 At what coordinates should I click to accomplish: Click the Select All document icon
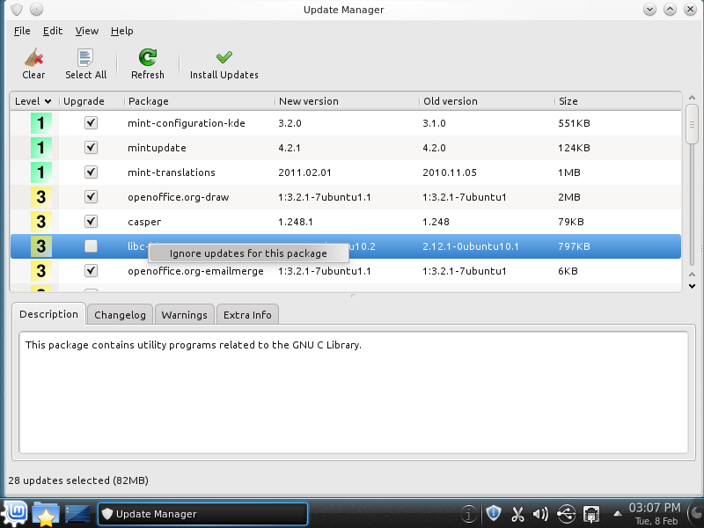85,57
